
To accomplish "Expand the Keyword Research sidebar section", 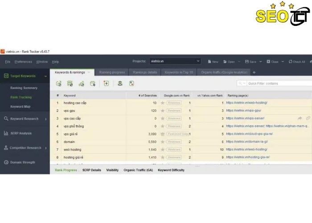I will tap(46, 119).
